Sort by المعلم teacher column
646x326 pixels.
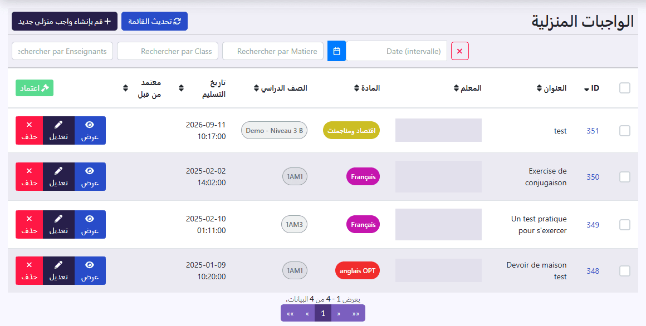point(468,88)
